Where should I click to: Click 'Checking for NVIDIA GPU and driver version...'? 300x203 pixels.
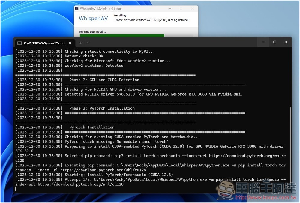click(x=115, y=89)
